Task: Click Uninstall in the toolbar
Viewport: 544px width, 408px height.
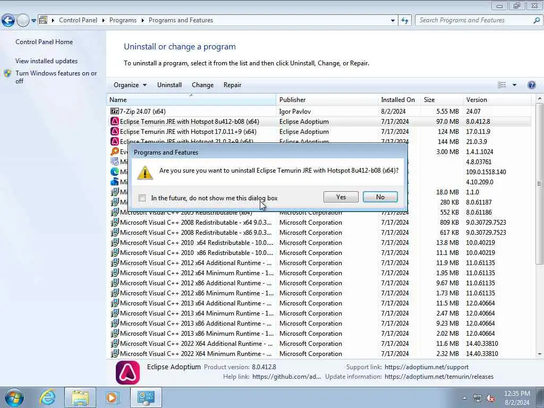Action: click(x=169, y=85)
